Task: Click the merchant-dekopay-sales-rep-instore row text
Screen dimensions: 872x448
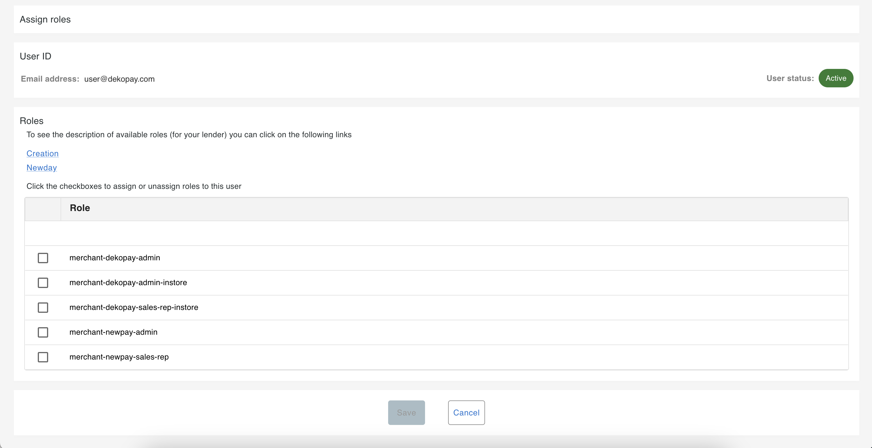Action: (134, 307)
